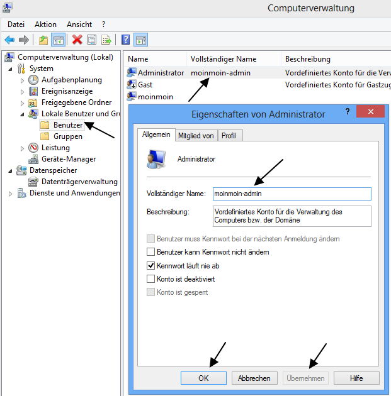Click the dialog's help question mark
This screenshot has width=391, height=396.
(x=348, y=111)
